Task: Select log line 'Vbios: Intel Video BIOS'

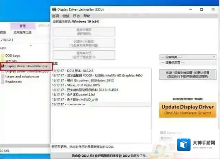Action: coord(76,85)
